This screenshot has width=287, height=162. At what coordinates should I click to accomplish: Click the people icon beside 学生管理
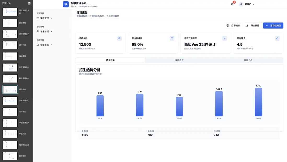(38, 31)
